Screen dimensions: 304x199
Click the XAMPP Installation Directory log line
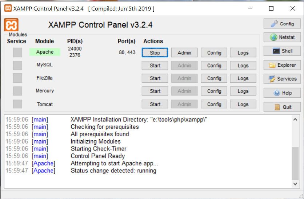[x=139, y=119]
